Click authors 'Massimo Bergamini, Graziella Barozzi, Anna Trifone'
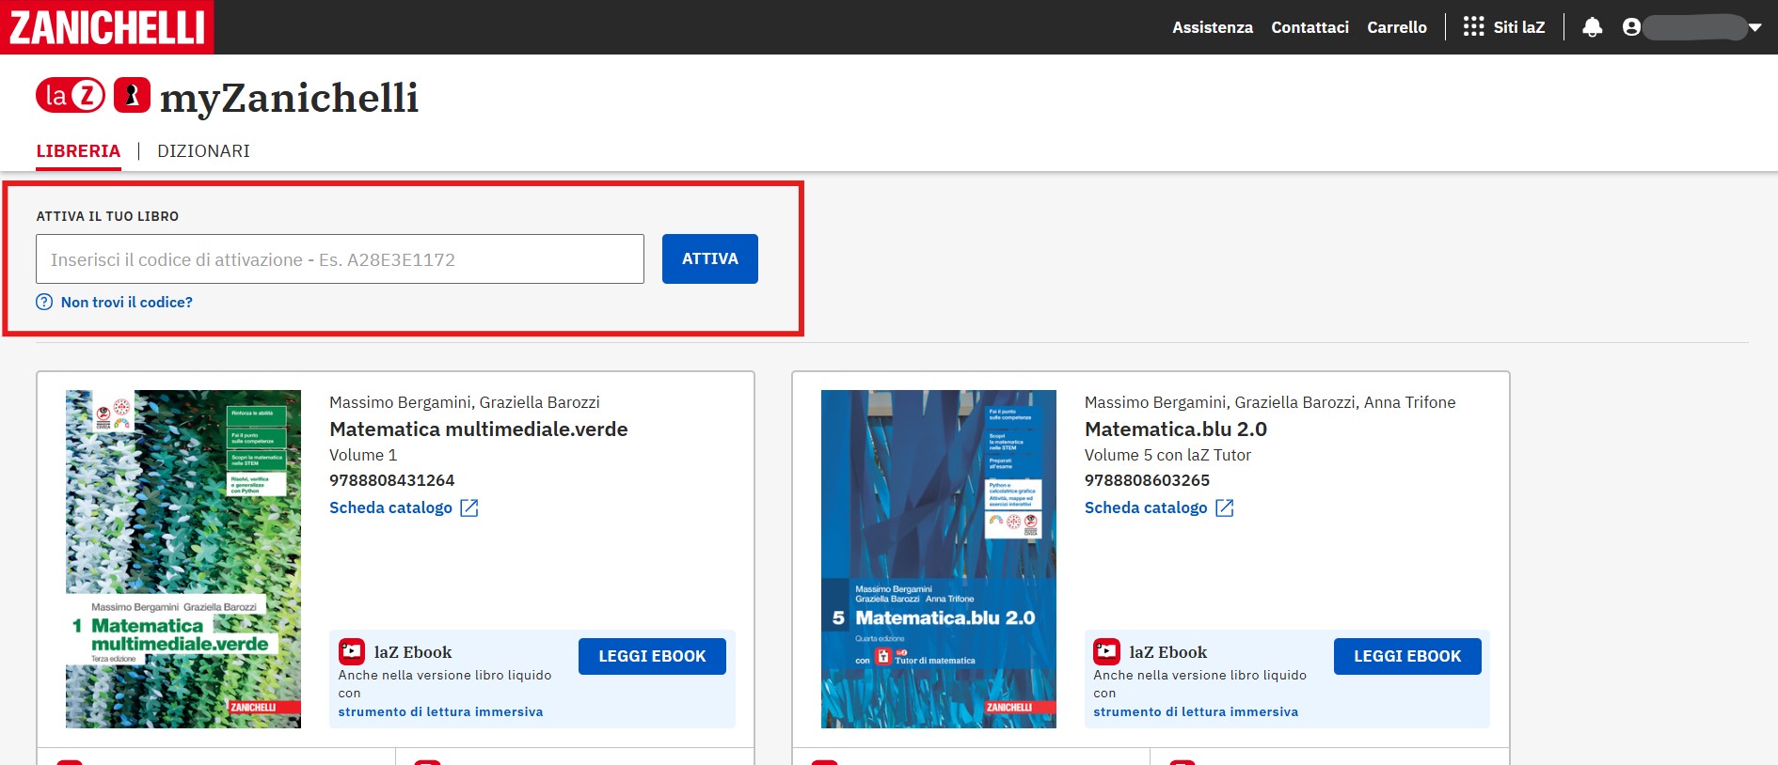This screenshot has height=765, width=1778. point(1270,402)
